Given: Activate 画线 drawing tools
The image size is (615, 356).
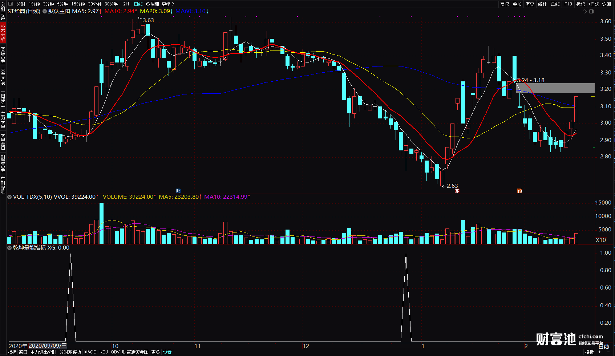Looking at the screenshot, I should point(555,4).
